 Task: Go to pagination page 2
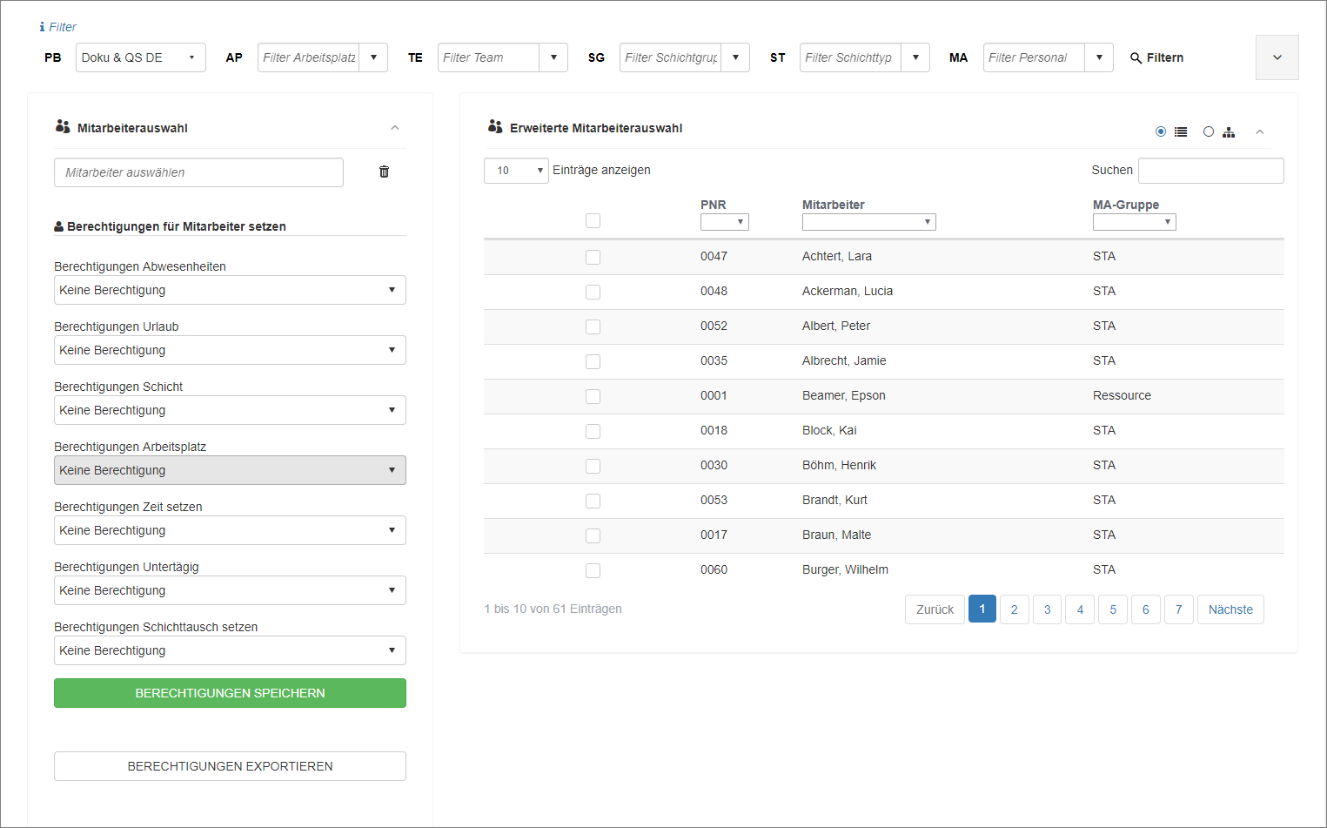click(1015, 609)
